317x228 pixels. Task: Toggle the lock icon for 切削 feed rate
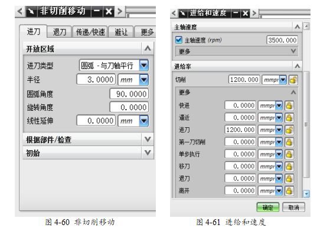point(293,80)
